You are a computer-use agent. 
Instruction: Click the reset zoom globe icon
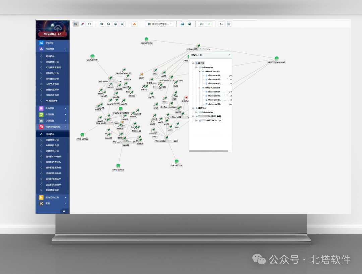[115, 24]
